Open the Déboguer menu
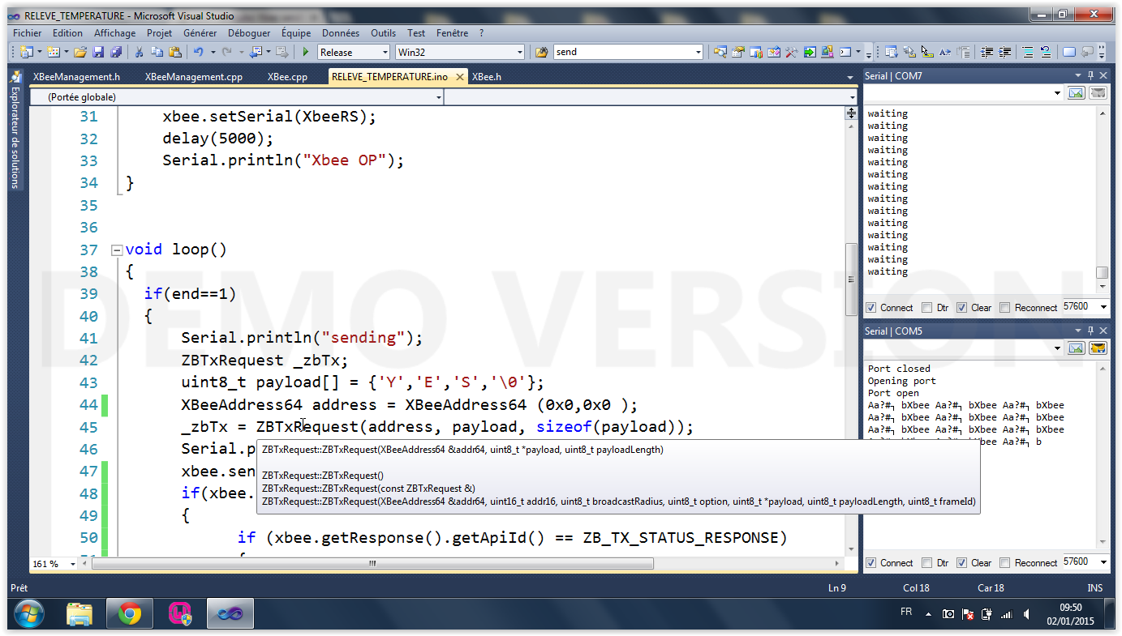This screenshot has width=1122, height=636. point(249,33)
